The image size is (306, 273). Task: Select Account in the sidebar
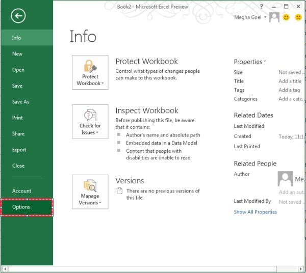click(22, 191)
